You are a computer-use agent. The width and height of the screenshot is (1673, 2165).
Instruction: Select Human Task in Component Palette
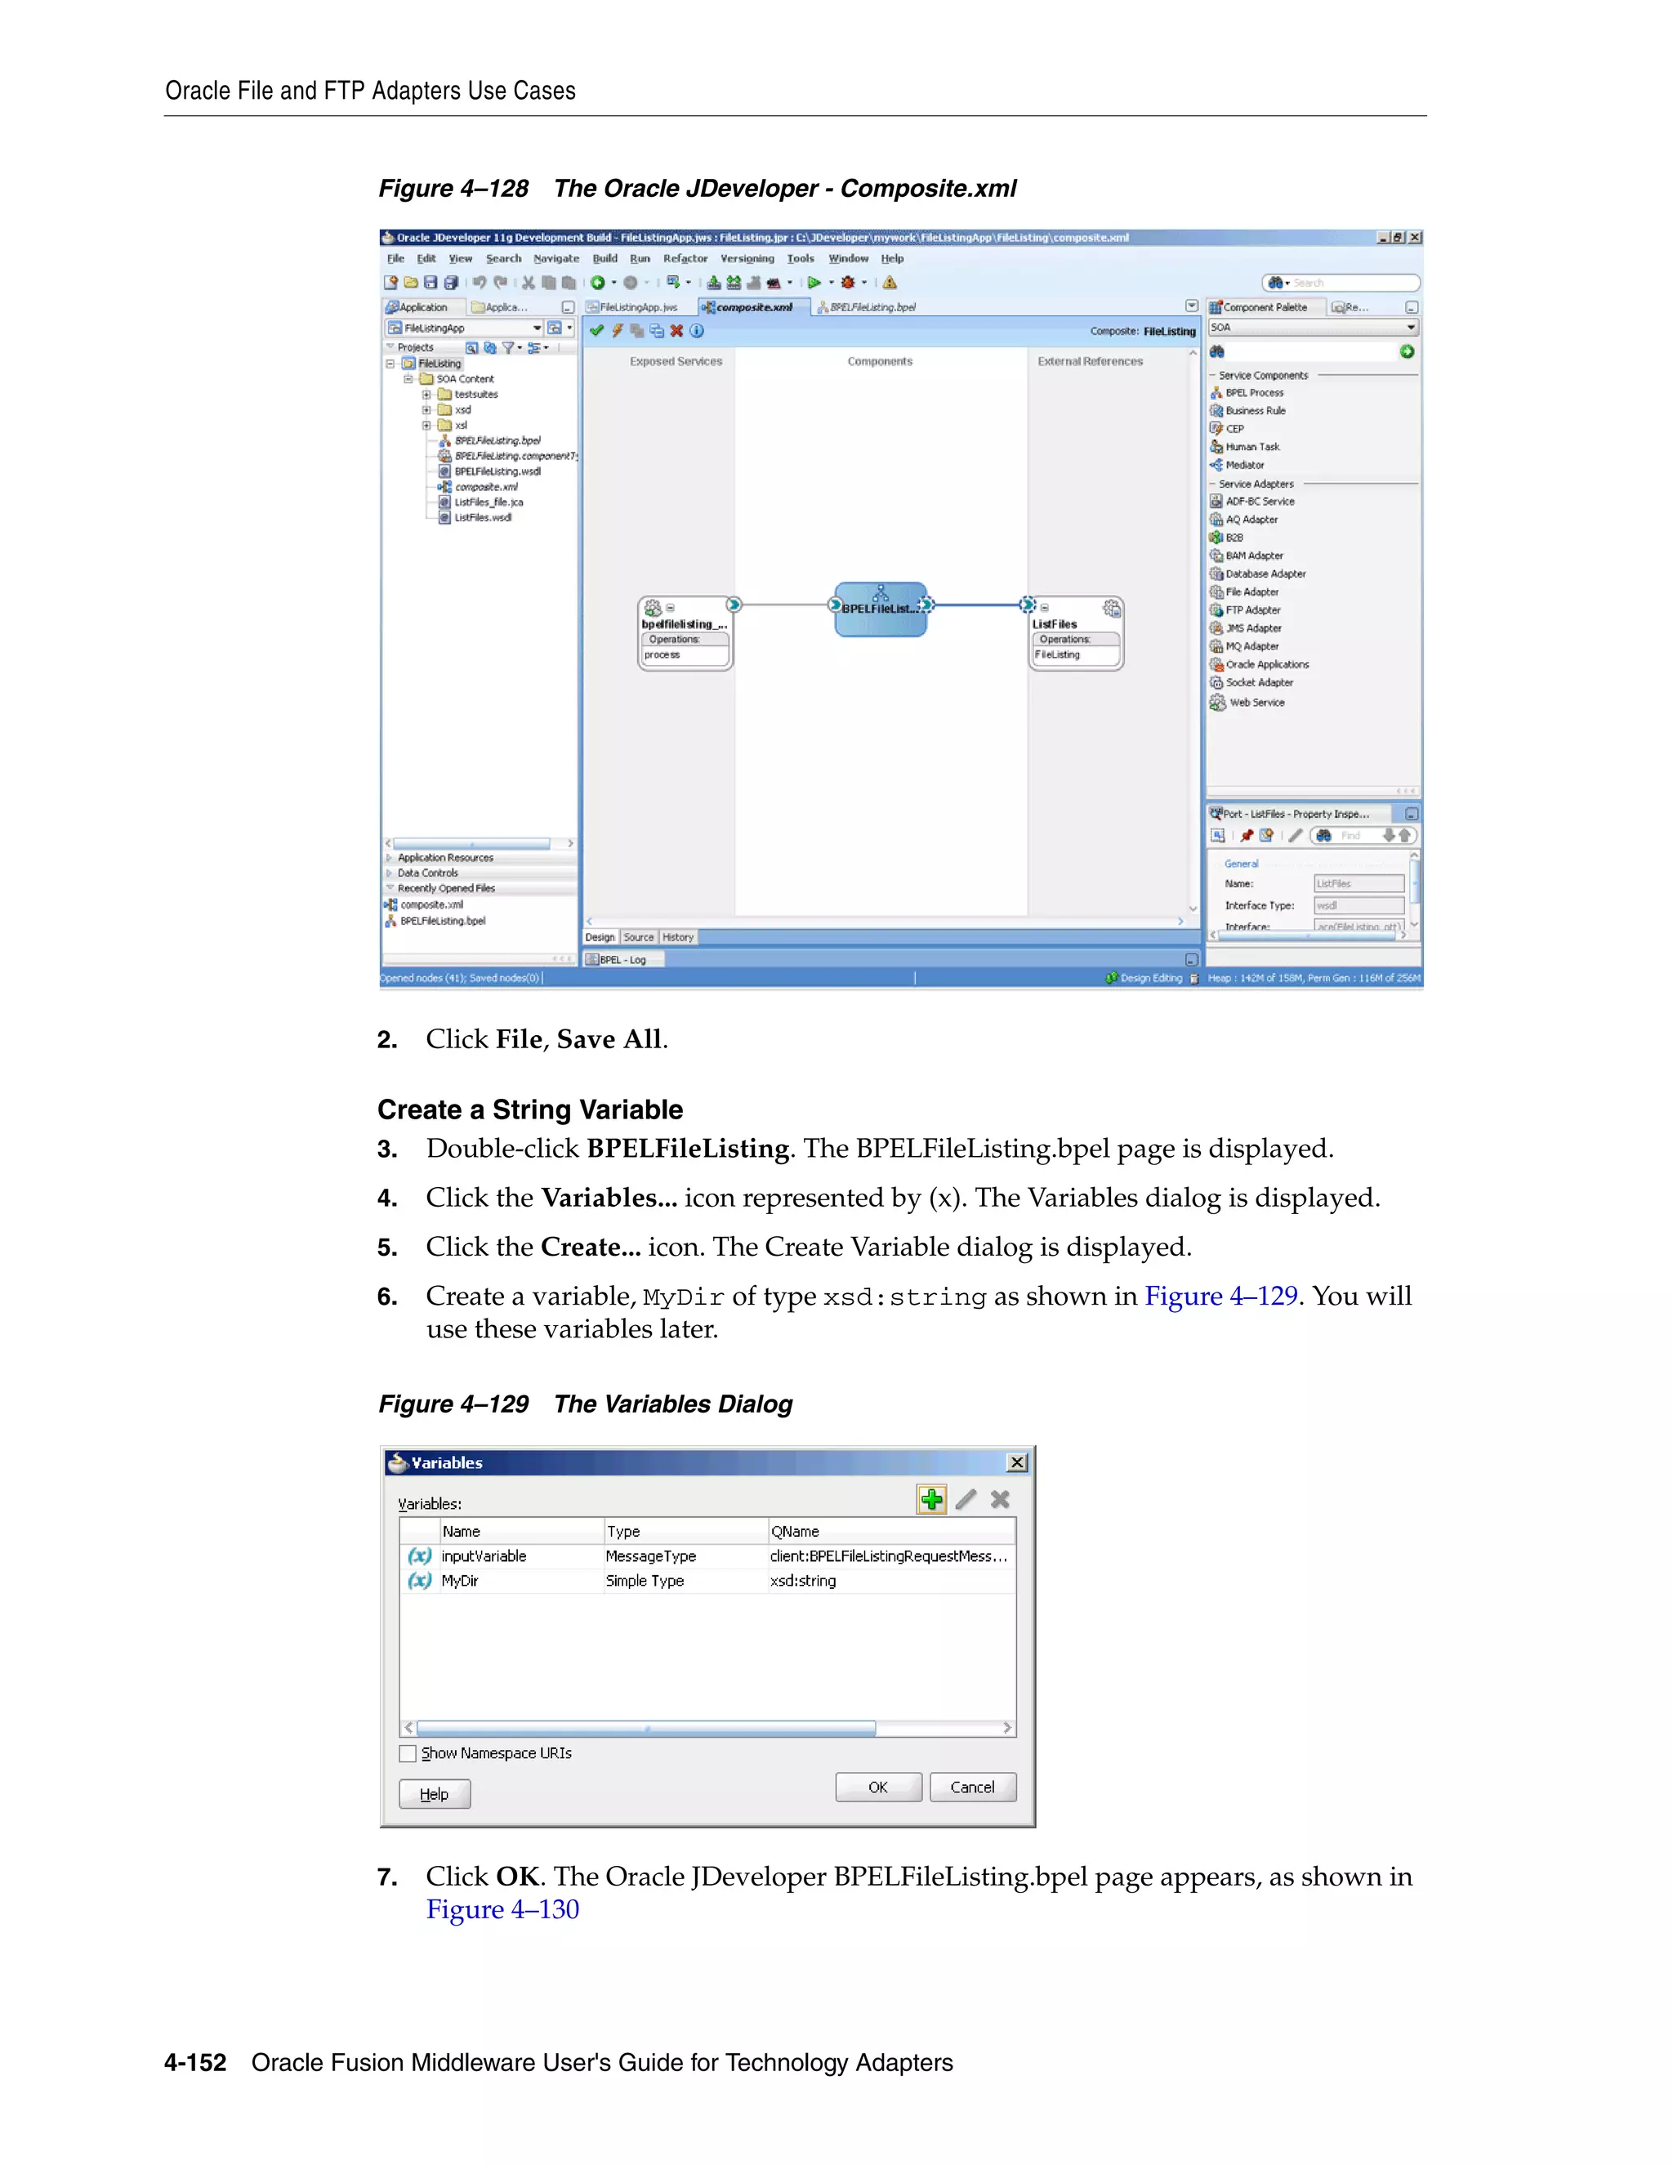click(x=1245, y=447)
